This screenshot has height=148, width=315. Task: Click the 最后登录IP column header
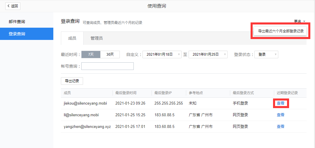pyautogui.click(x=163, y=93)
